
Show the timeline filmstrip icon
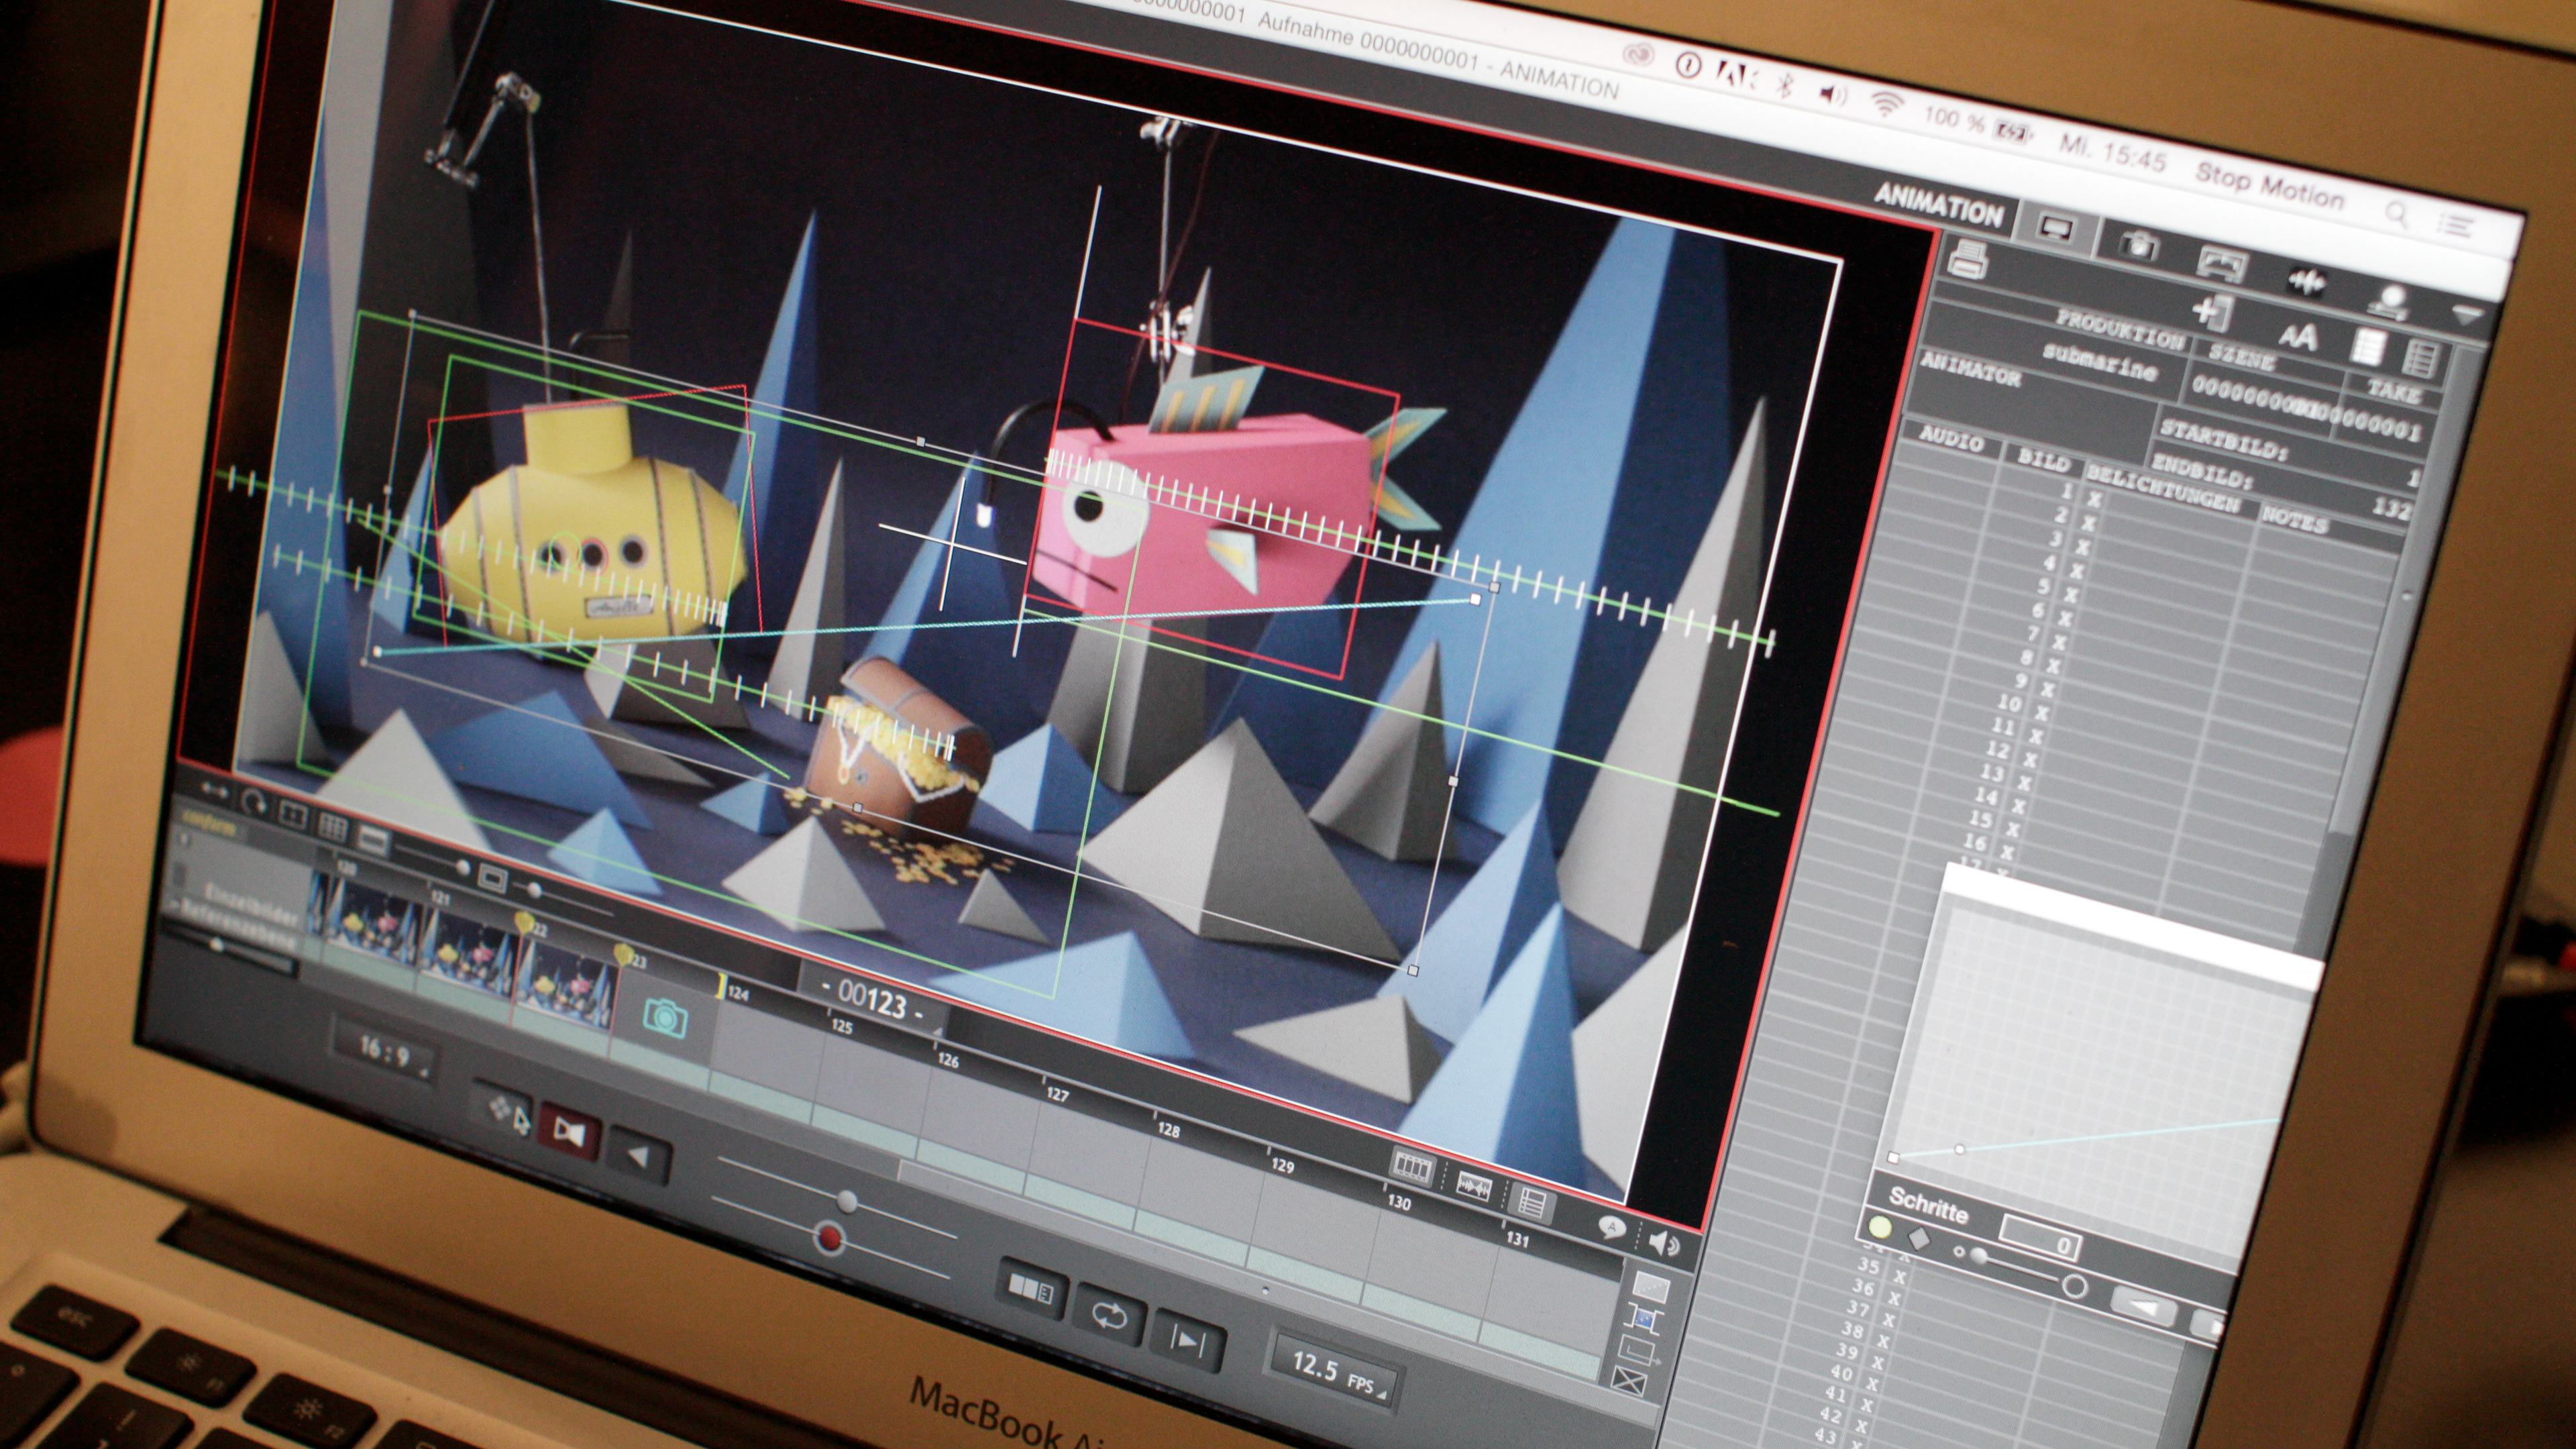(1412, 1166)
